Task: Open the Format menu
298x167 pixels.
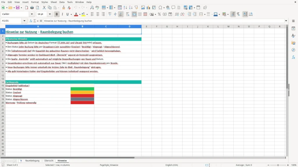Action: tap(35, 2)
